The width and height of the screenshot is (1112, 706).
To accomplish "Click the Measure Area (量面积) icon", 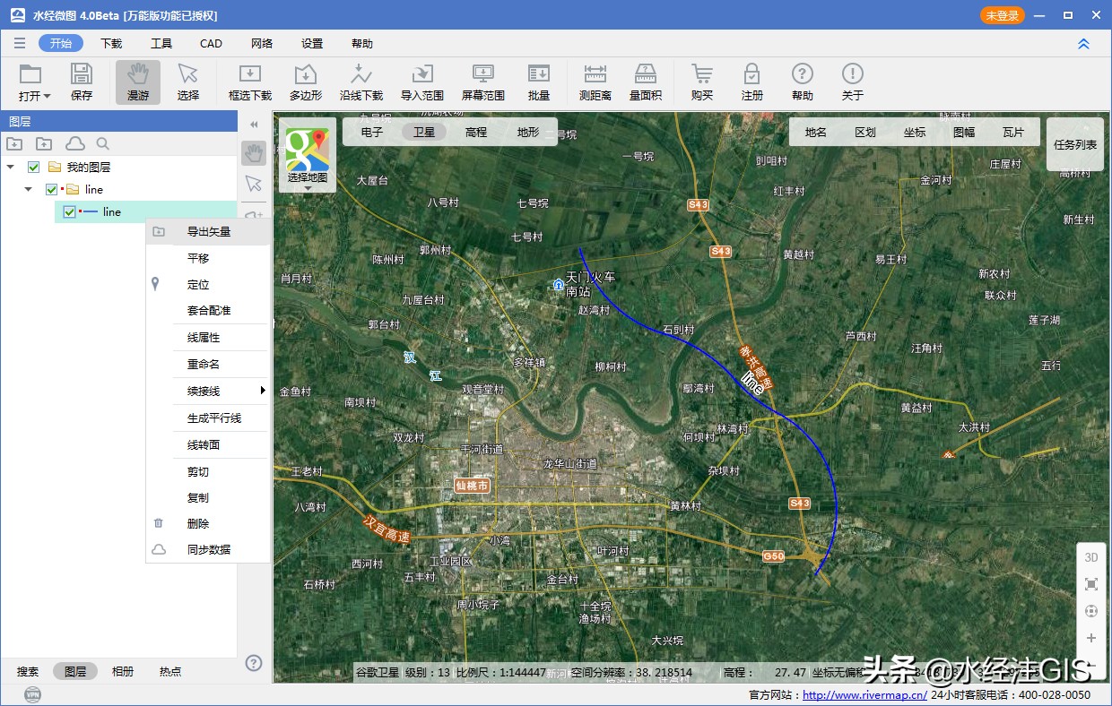I will coord(646,74).
